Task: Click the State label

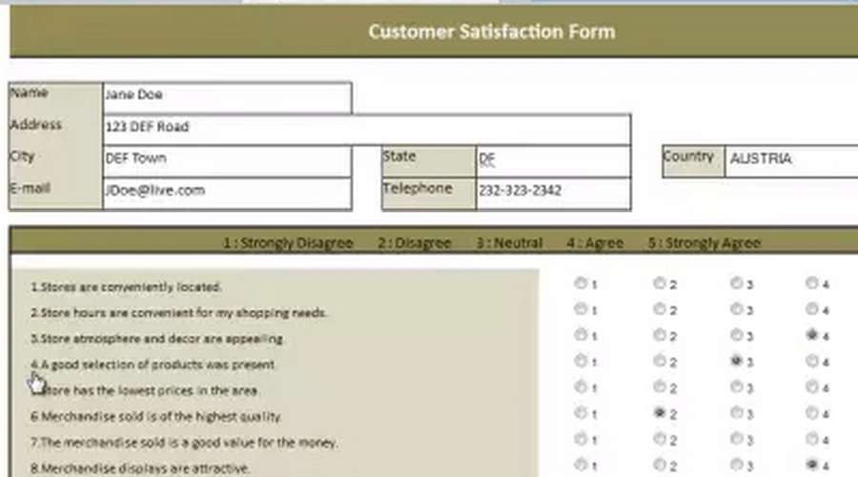Action: (399, 156)
